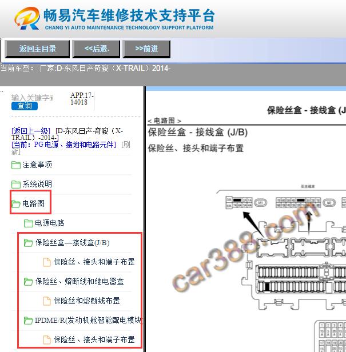
Task: Collapse the IPDM E/R folder icon
Action: pos(29,321)
